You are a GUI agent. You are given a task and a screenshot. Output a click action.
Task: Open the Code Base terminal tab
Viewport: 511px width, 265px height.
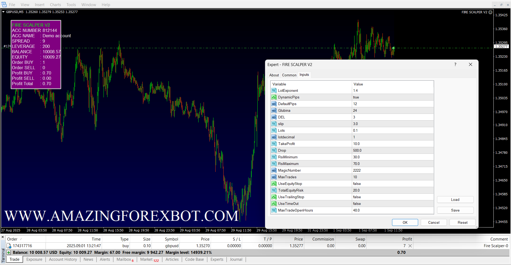coord(195,259)
